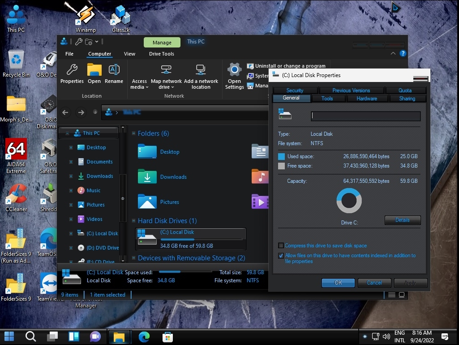Launch the AIDA64 Extreme desktop icon
The width and height of the screenshot is (459, 345).
[x=16, y=150]
